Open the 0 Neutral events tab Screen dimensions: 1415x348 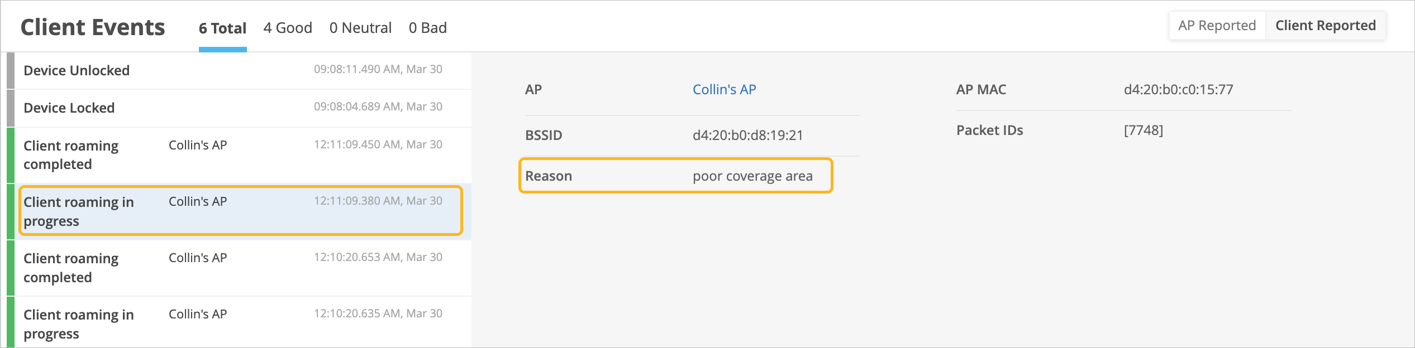click(360, 28)
